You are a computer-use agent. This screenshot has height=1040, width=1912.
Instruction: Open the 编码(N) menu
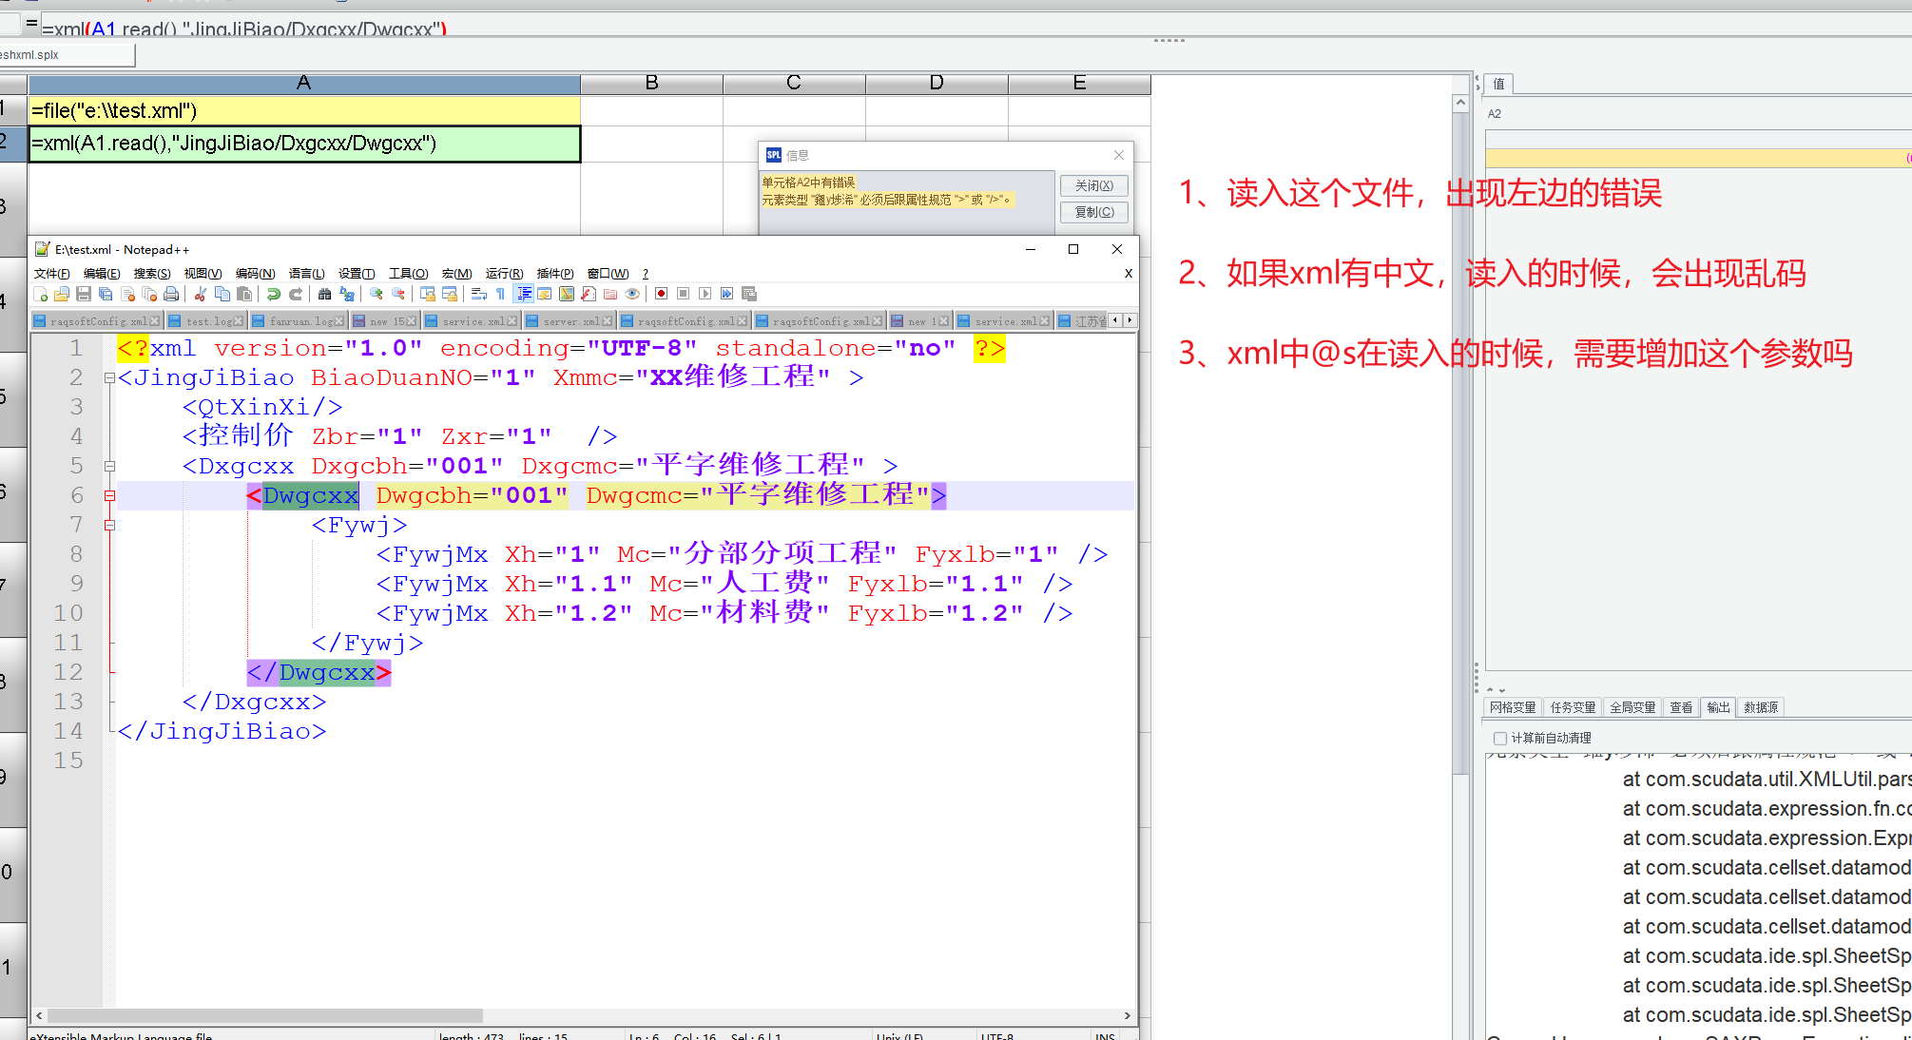pyautogui.click(x=255, y=274)
